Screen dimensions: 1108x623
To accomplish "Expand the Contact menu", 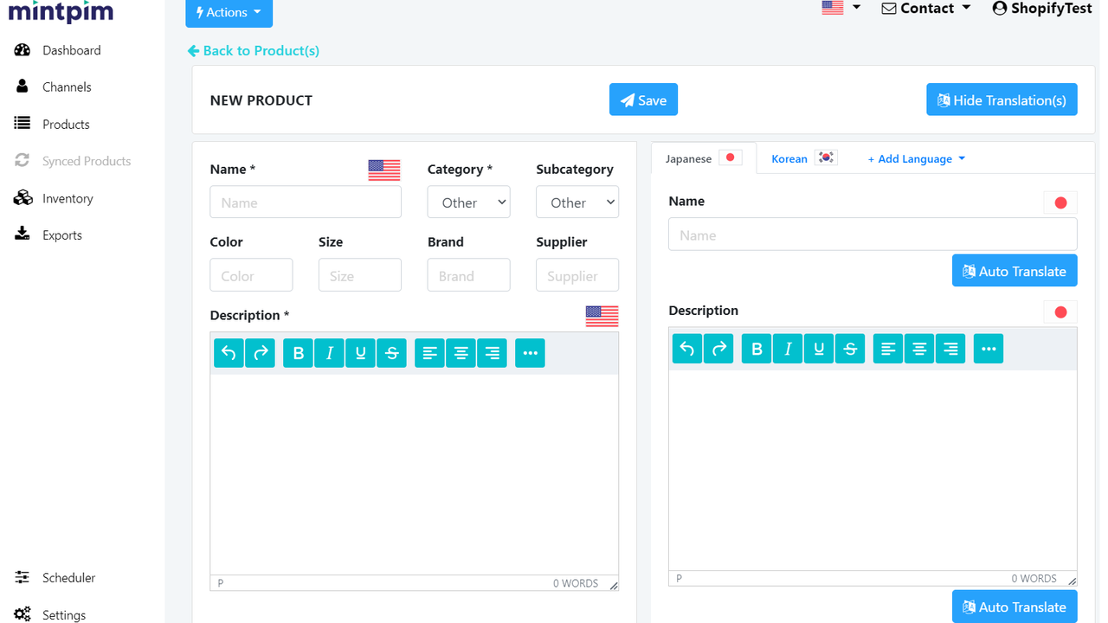I will [926, 9].
